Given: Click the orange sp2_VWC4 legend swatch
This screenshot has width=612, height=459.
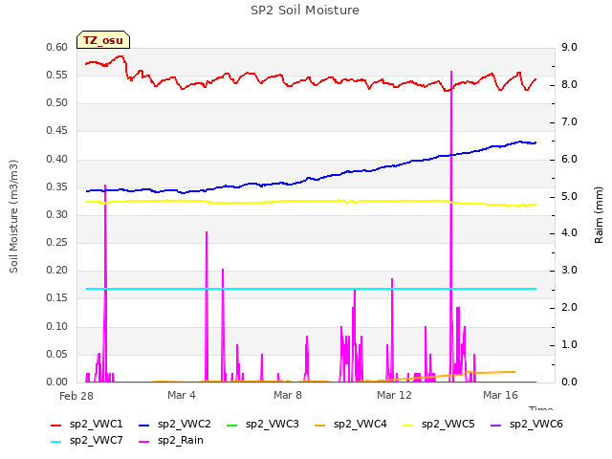Looking at the screenshot, I should pos(320,426).
